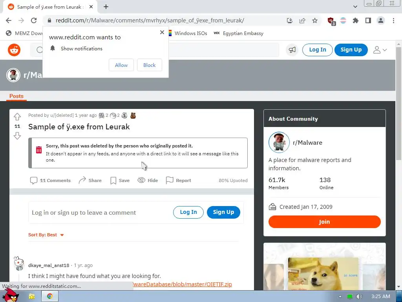Downvote the ÿ.exe sample post

17,136
